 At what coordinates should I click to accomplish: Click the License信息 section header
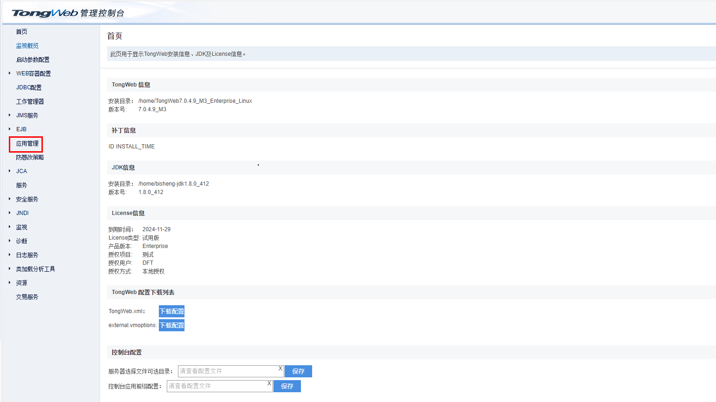pos(128,213)
